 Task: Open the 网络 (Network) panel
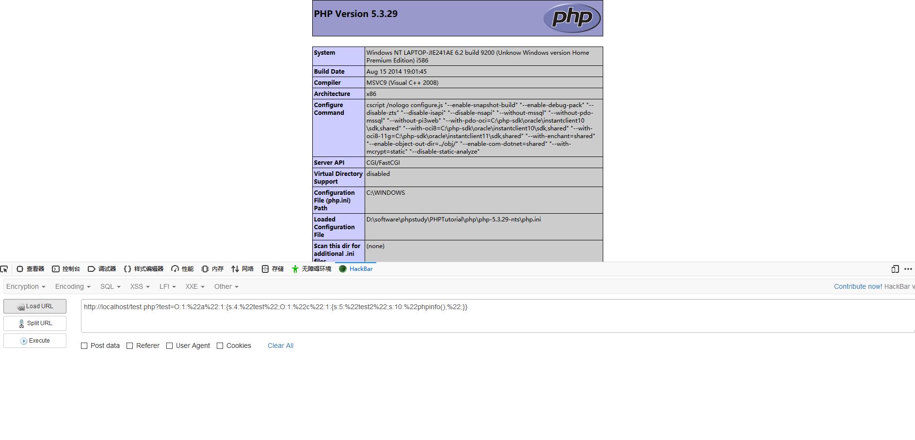point(242,269)
